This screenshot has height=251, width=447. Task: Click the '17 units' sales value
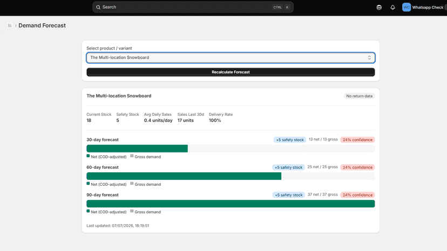coord(186,120)
